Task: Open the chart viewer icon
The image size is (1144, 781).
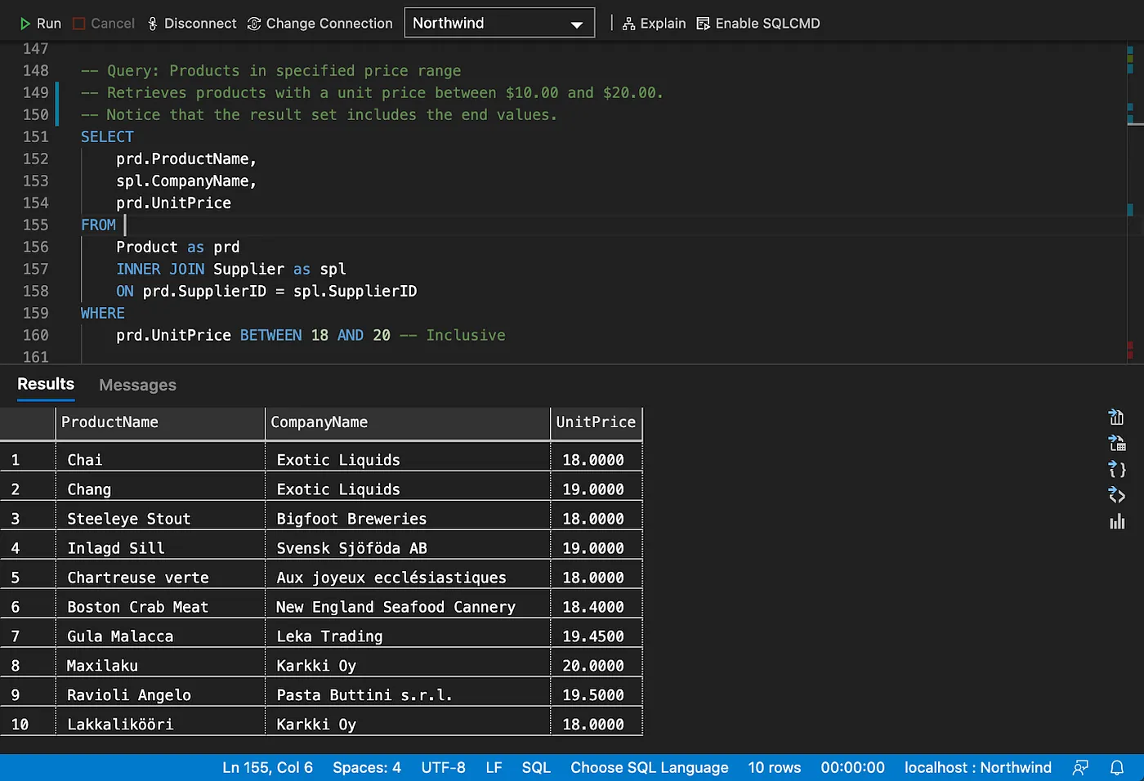Action: (x=1116, y=521)
